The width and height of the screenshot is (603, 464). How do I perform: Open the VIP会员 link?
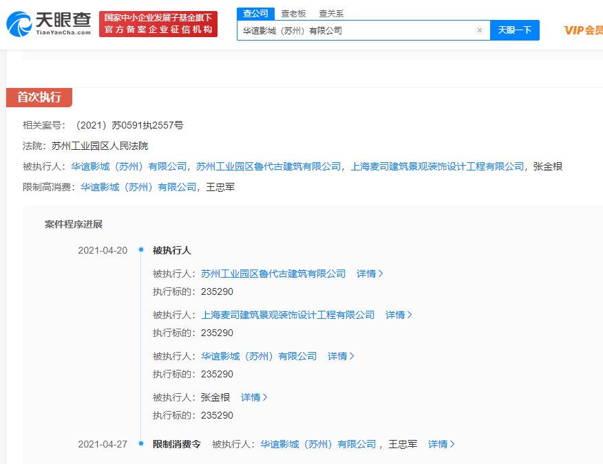[x=583, y=30]
